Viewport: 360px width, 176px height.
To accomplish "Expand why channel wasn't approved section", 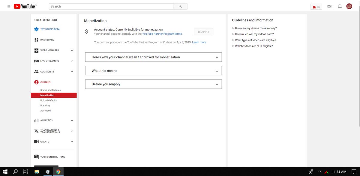I will click(x=153, y=57).
